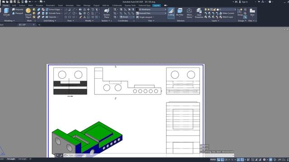Viewport: 289px width, 162px height.
Task: Click the Polysolid tool
Action: 18,9
